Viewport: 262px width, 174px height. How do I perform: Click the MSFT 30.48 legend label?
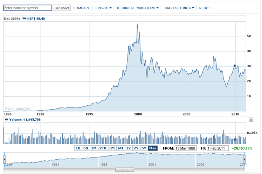click(36, 19)
